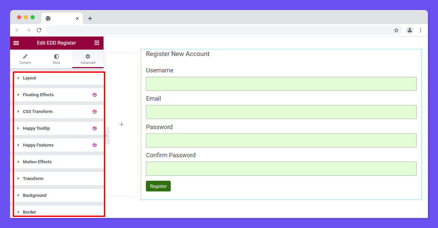Click the green Register button

[x=158, y=186]
